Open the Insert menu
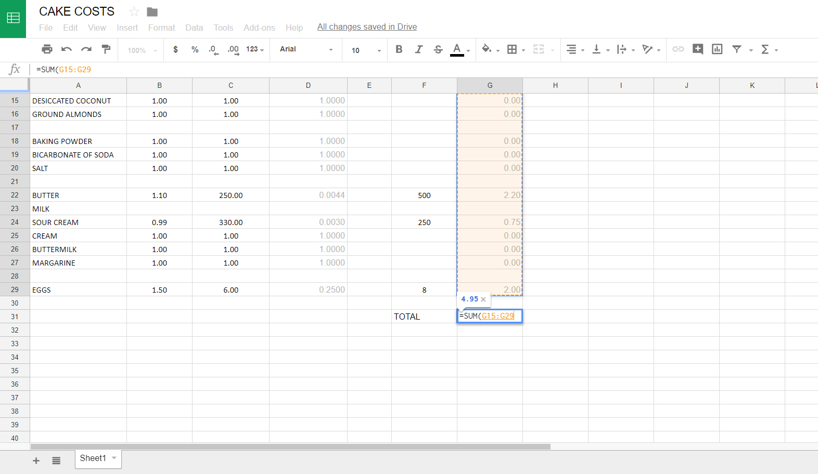818x474 pixels. click(x=127, y=28)
